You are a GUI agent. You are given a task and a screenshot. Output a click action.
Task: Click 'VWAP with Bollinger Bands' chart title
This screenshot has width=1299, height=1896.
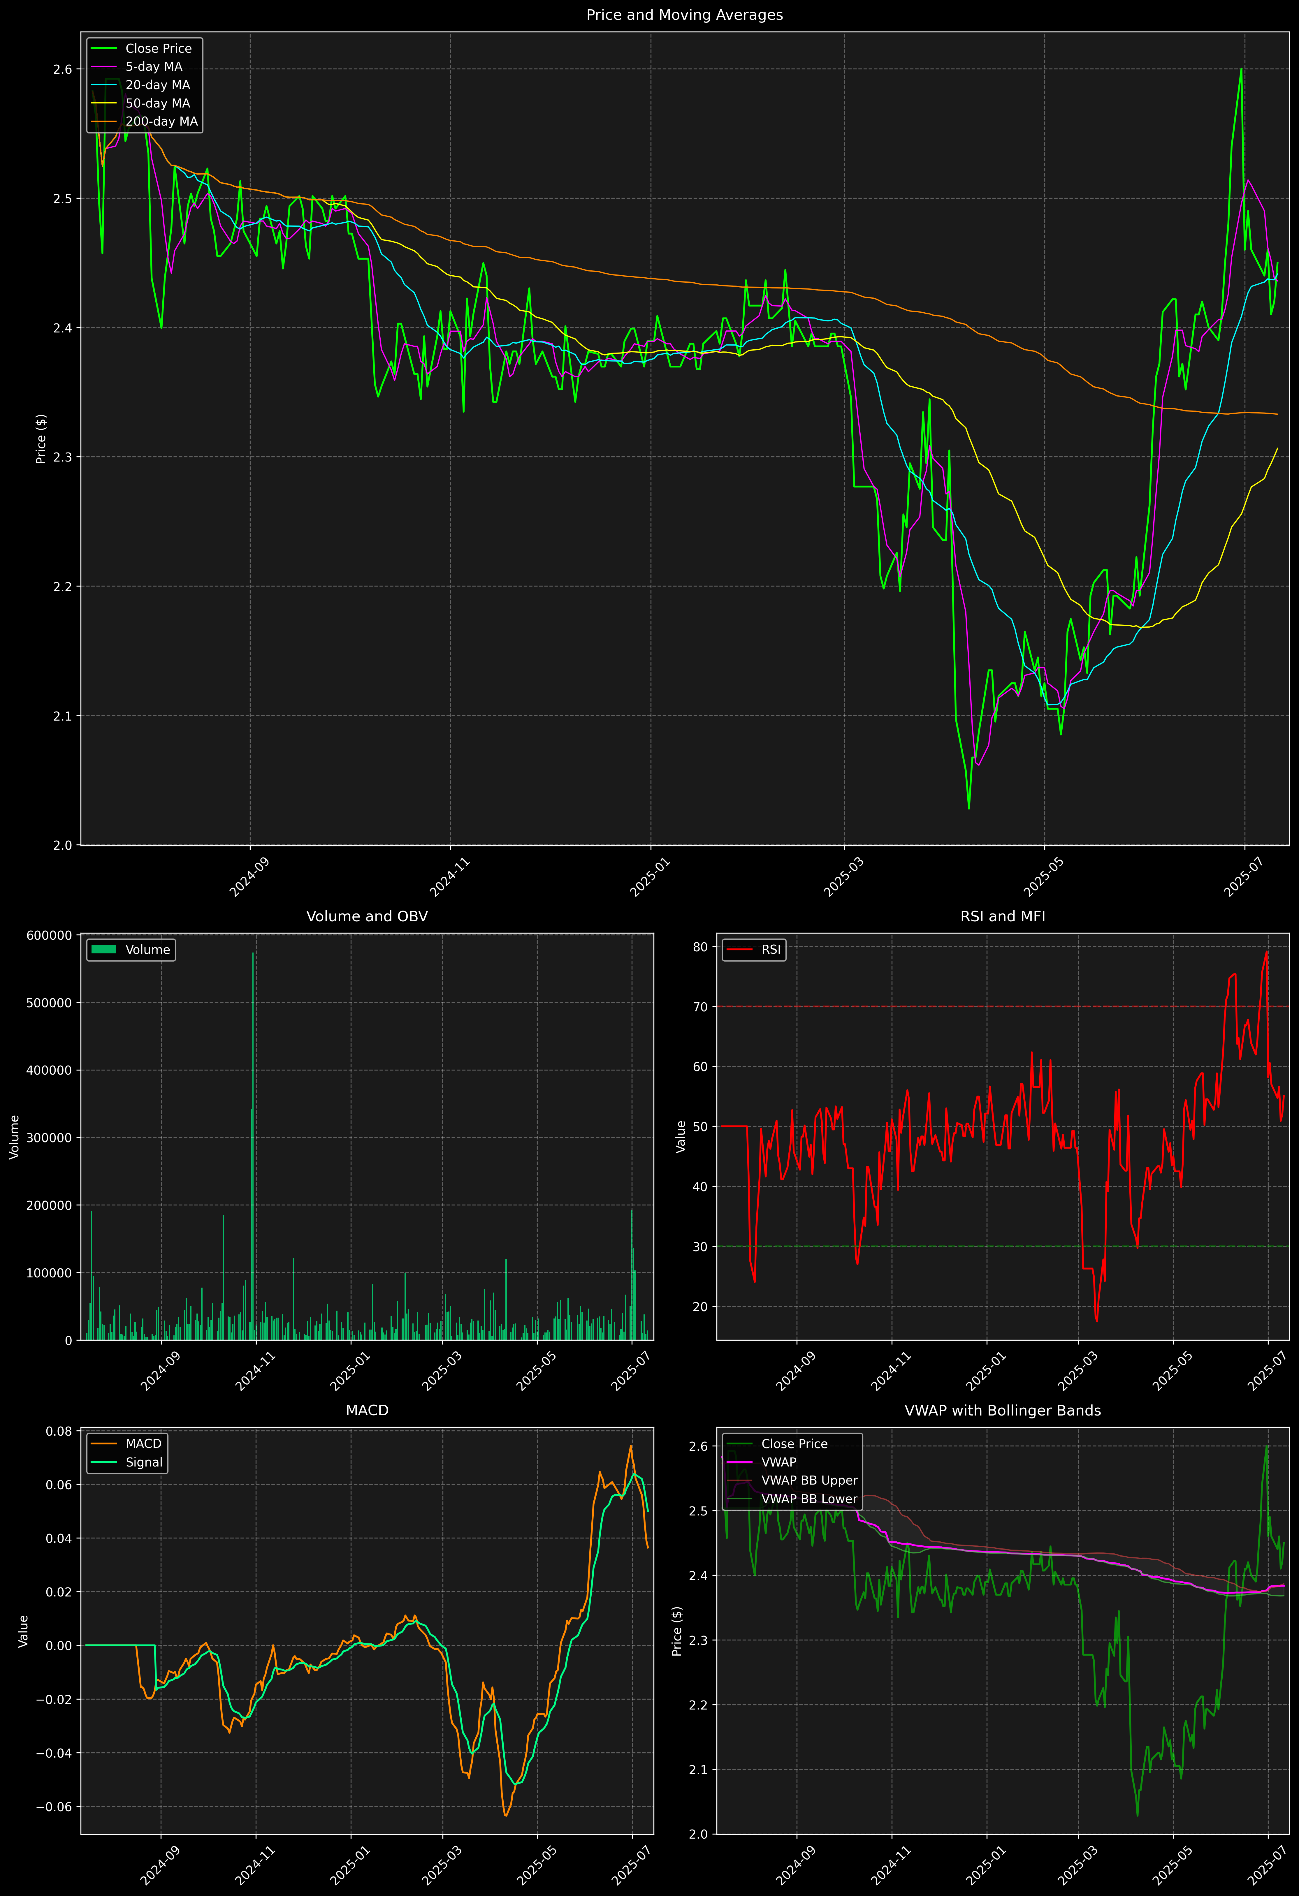tap(1003, 1411)
